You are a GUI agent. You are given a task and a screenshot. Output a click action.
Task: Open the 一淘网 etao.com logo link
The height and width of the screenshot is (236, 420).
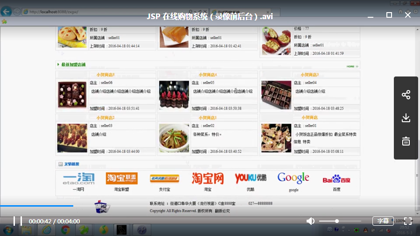coord(78,179)
